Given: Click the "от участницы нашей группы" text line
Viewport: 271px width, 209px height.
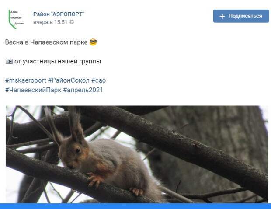Looking at the screenshot, I should click(x=58, y=61).
